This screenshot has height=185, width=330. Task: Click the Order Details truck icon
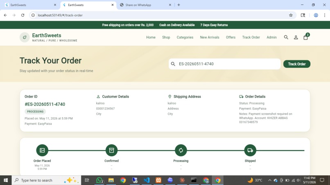241,97
